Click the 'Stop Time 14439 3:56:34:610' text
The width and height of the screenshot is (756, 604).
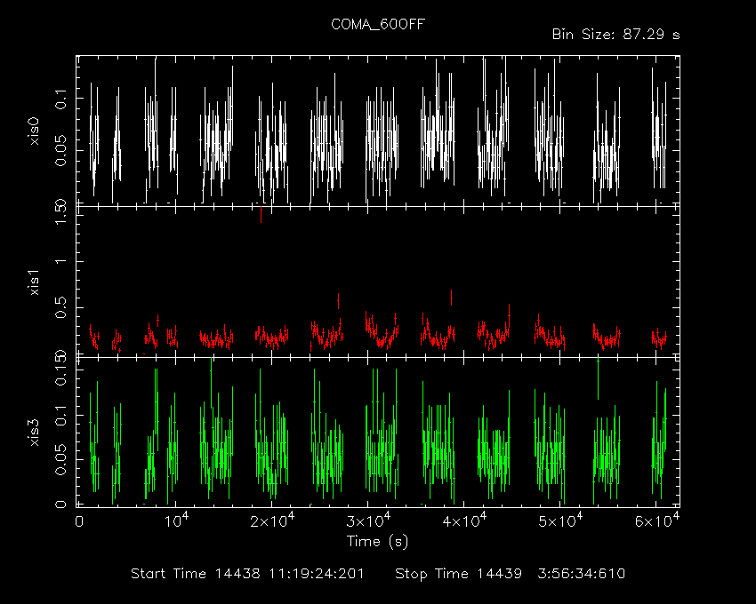coord(511,574)
